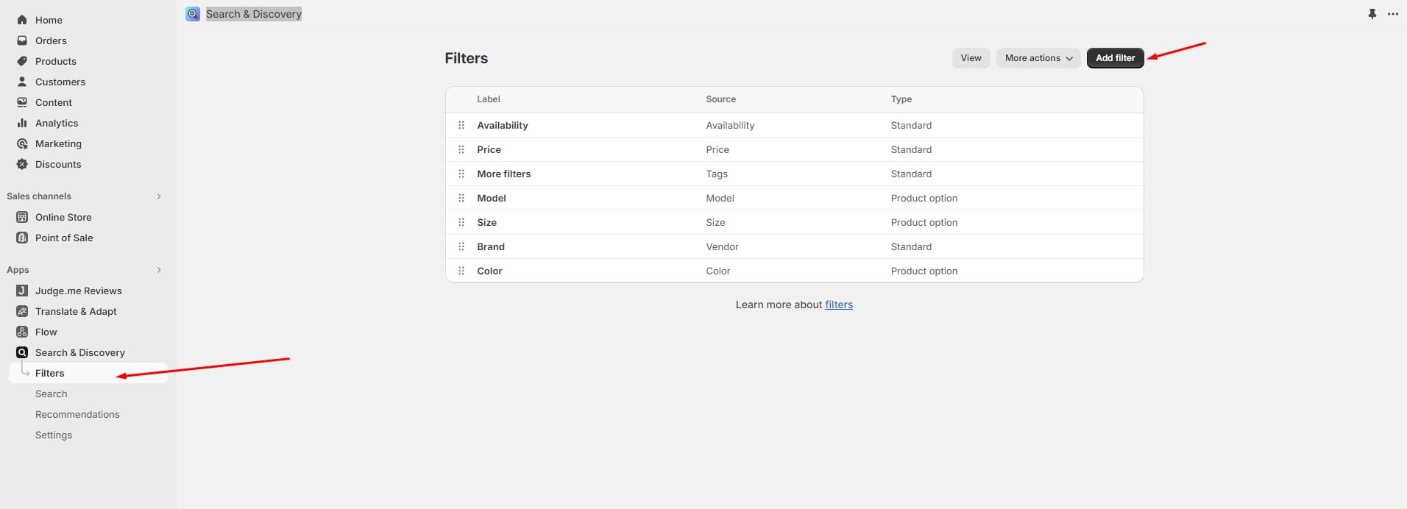This screenshot has width=1407, height=509.
Task: Follow the 'filters' learn more link
Action: (x=839, y=305)
